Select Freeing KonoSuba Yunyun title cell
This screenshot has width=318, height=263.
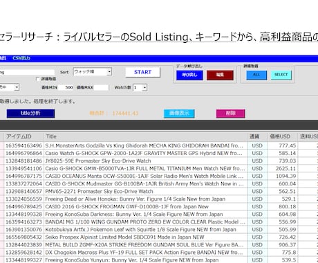(145, 260)
